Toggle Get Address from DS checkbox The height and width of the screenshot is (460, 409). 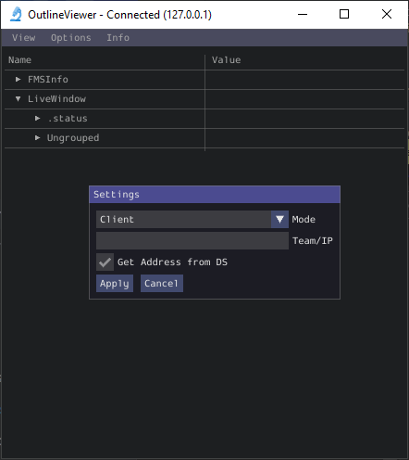[x=105, y=262]
